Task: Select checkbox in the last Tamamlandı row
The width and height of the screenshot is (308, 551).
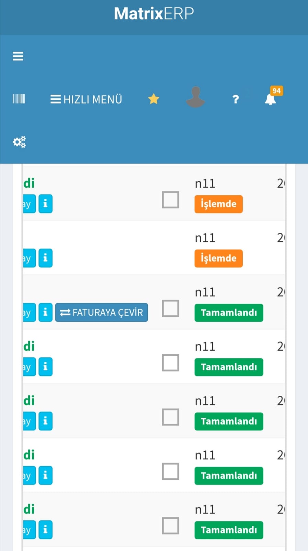Action: coord(170,526)
